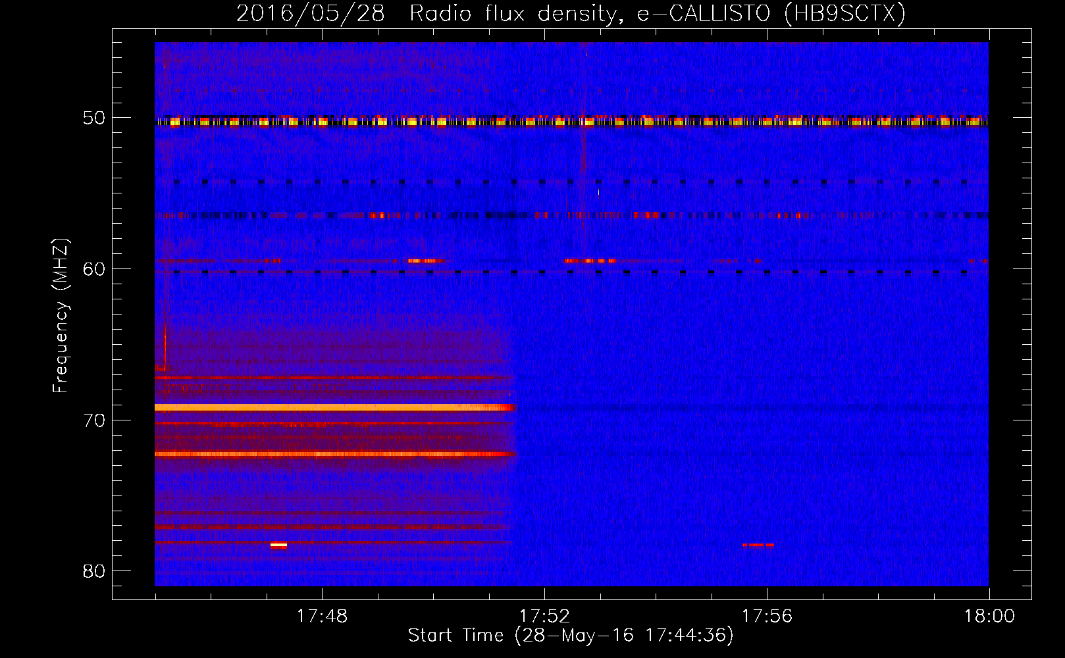Image resolution: width=1065 pixels, height=658 pixels.
Task: Click the 'Frequency (MHZ)' axis title
Action: tap(61, 316)
